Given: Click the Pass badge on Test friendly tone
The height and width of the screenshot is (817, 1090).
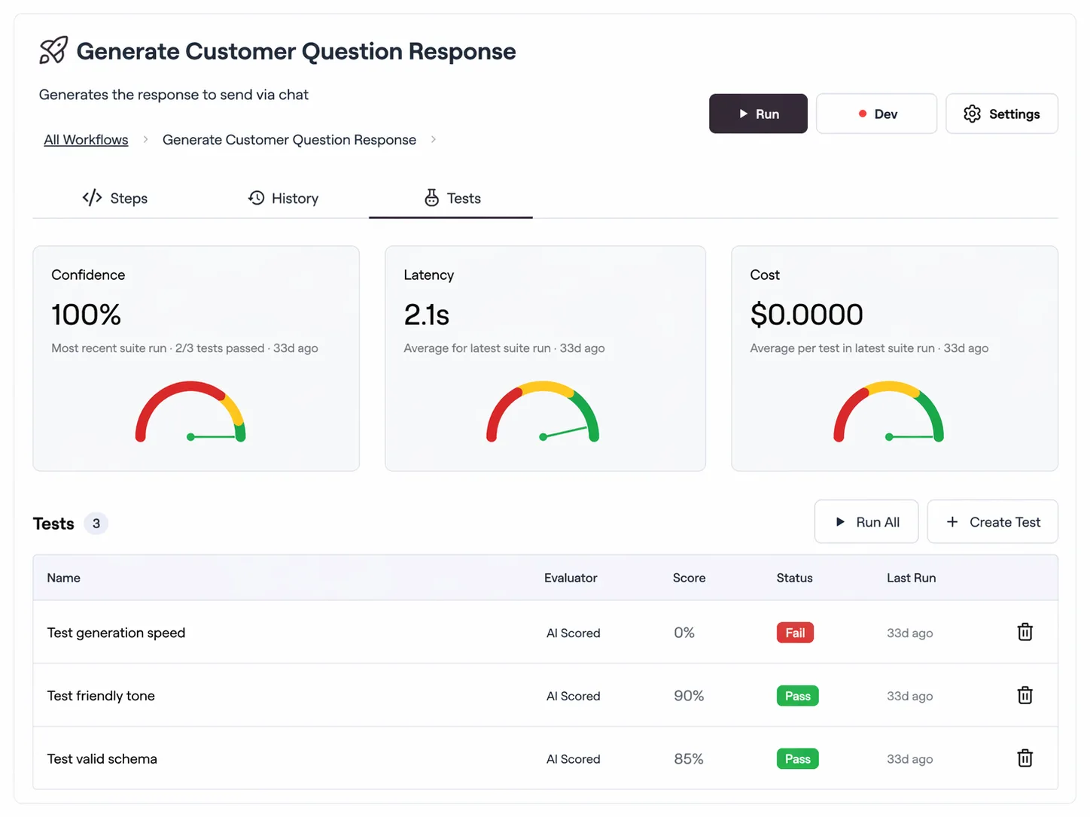Looking at the screenshot, I should pos(797,695).
